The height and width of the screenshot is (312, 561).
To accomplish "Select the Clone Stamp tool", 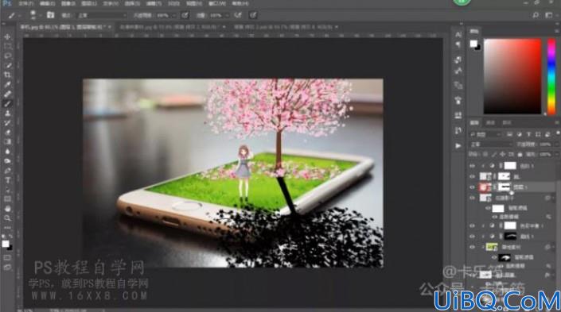I will pos(7,114).
